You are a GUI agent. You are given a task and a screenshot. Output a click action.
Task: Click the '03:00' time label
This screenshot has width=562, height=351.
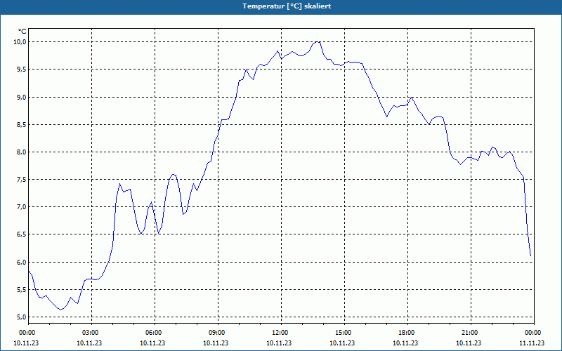coord(91,333)
